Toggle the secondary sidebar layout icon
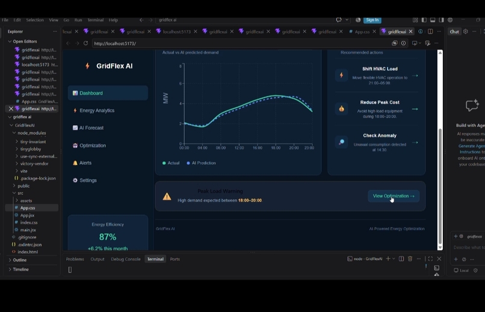The image size is (485, 312). click(x=442, y=20)
